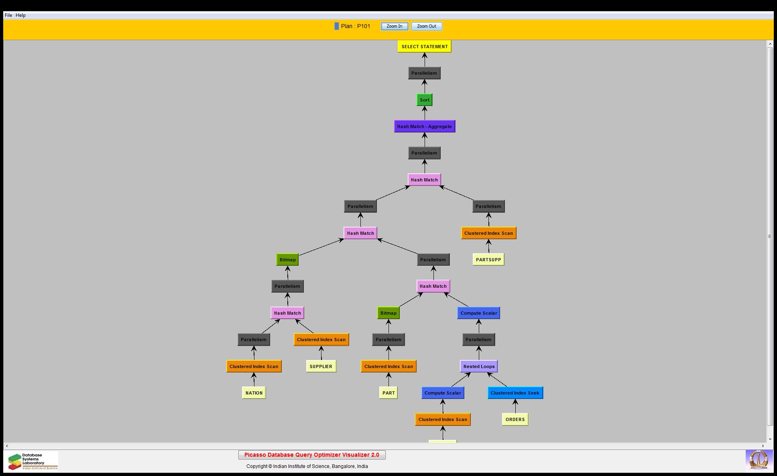This screenshot has height=476, width=777.
Task: Select the Clustered Index Seek node
Action: tap(515, 393)
